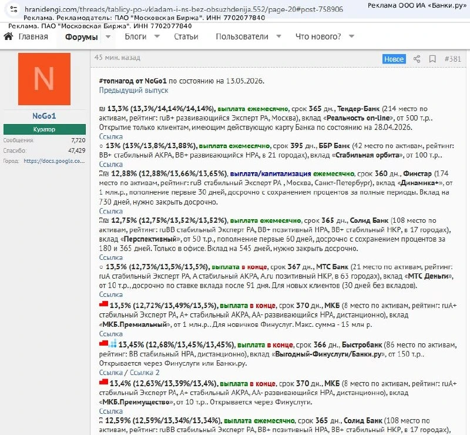Open the post permalink #381

point(452,59)
